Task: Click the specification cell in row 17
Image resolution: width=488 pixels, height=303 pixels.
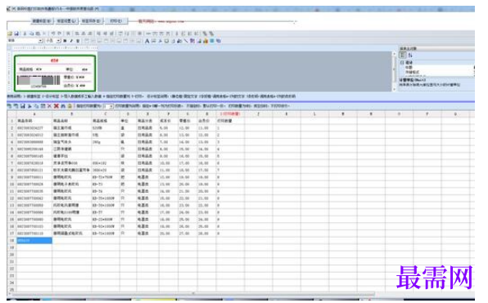Action: [106, 233]
